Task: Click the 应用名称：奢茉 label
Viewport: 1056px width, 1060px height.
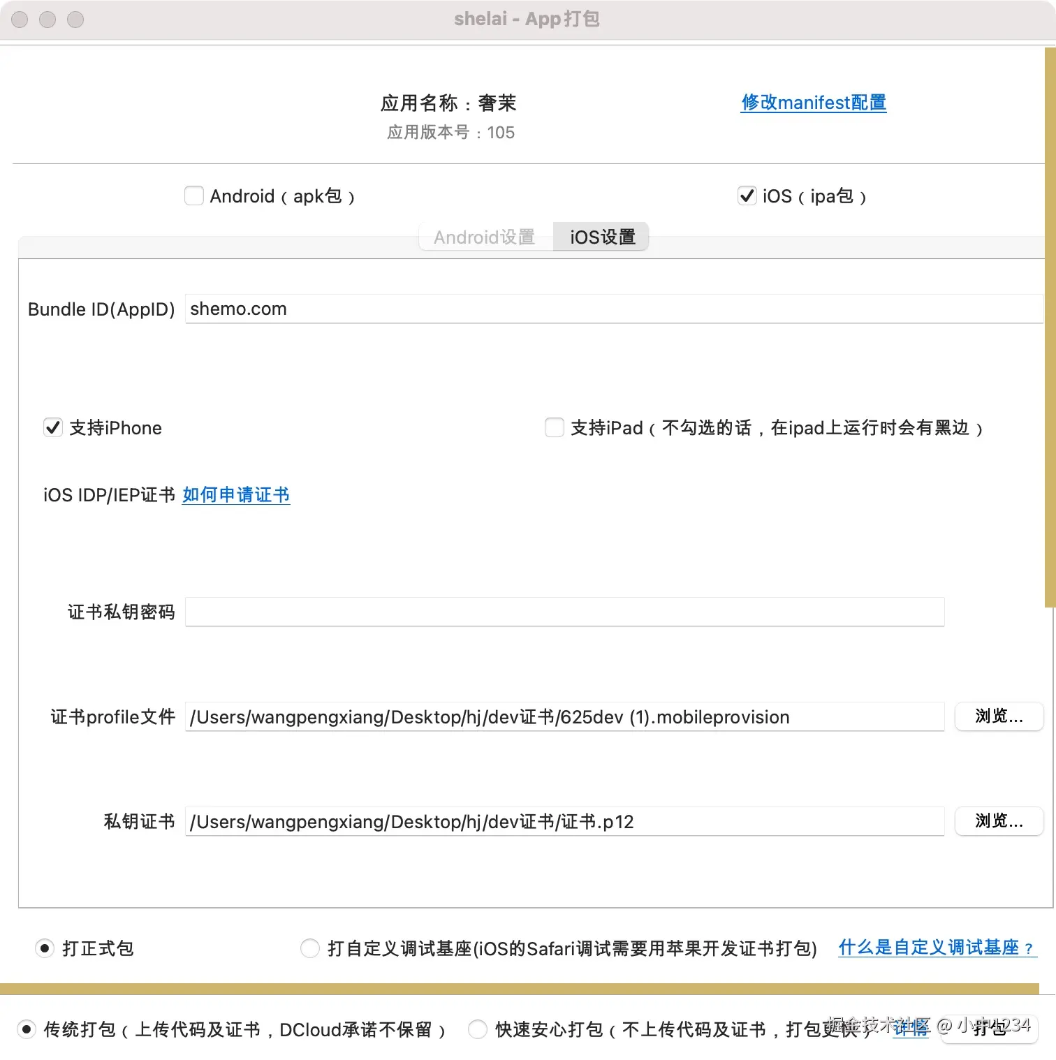Action: coord(448,103)
